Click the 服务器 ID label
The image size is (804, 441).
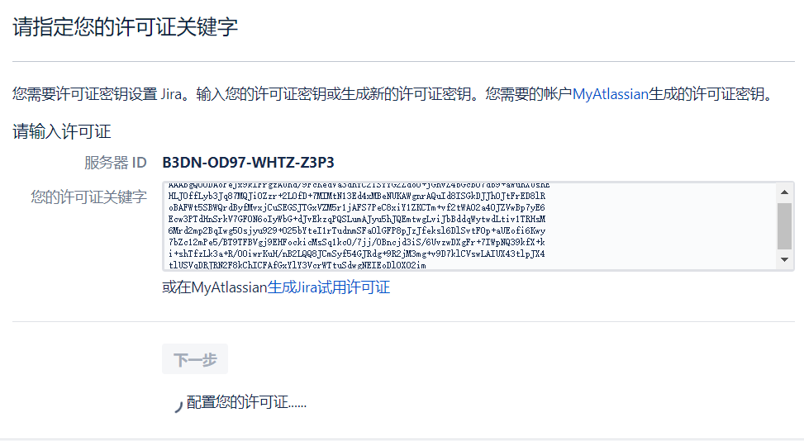[116, 163]
